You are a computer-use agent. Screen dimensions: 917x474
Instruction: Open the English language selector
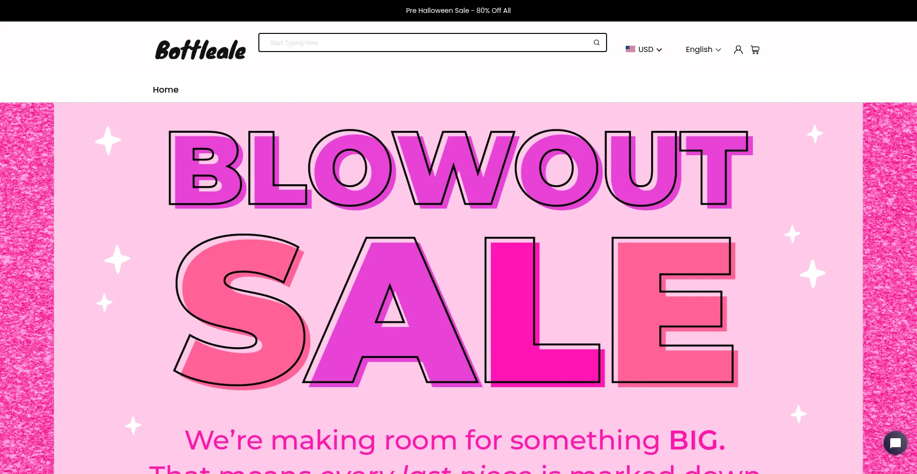click(703, 49)
